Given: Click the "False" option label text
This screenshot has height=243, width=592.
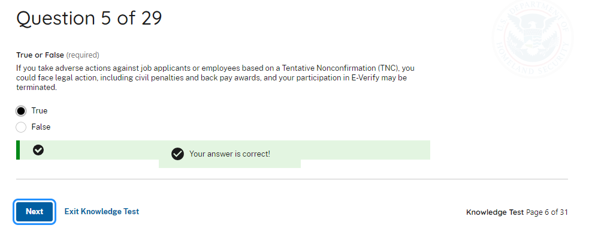Looking at the screenshot, I should pyautogui.click(x=41, y=127).
